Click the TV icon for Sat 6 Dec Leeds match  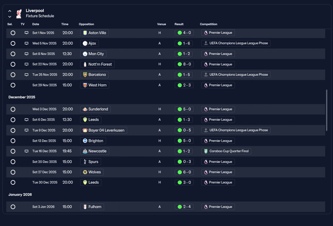coord(27,120)
